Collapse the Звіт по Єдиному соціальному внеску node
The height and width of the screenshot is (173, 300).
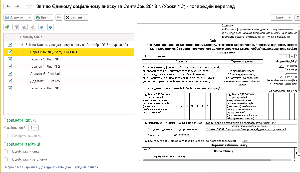pos(22,45)
